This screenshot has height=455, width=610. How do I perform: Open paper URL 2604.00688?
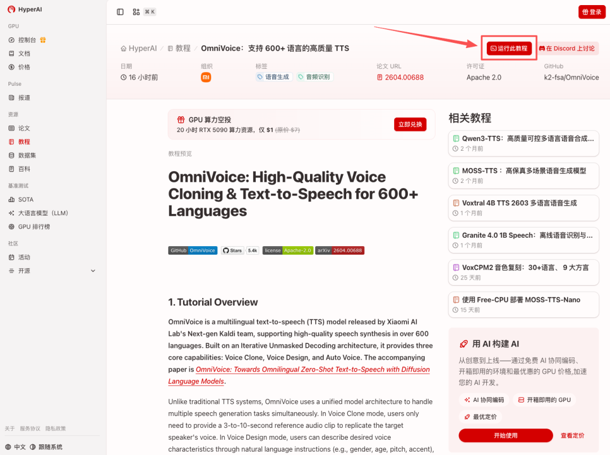tap(400, 77)
